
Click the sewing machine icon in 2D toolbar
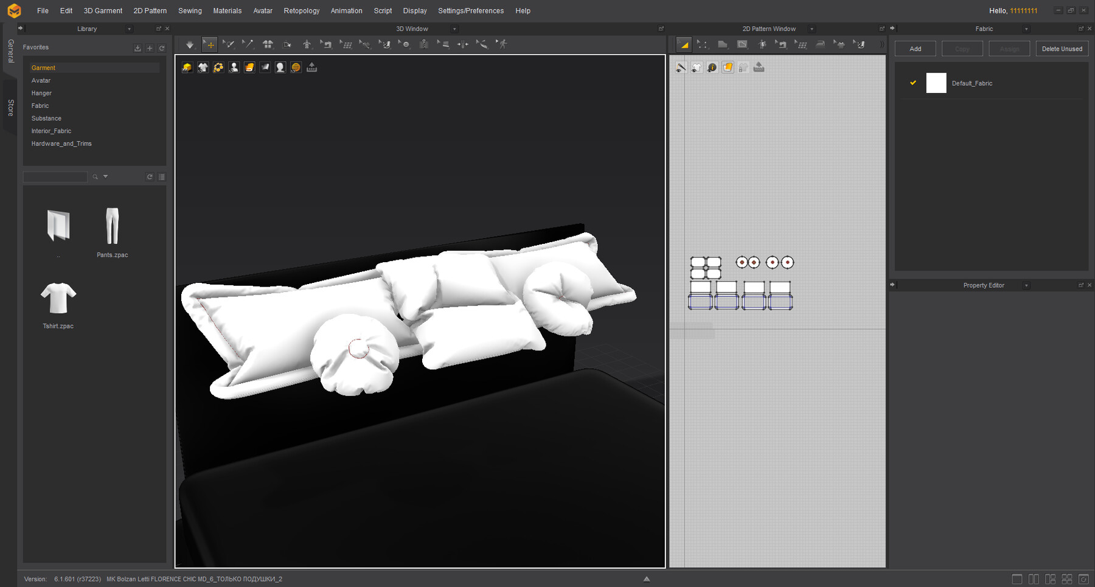781,44
